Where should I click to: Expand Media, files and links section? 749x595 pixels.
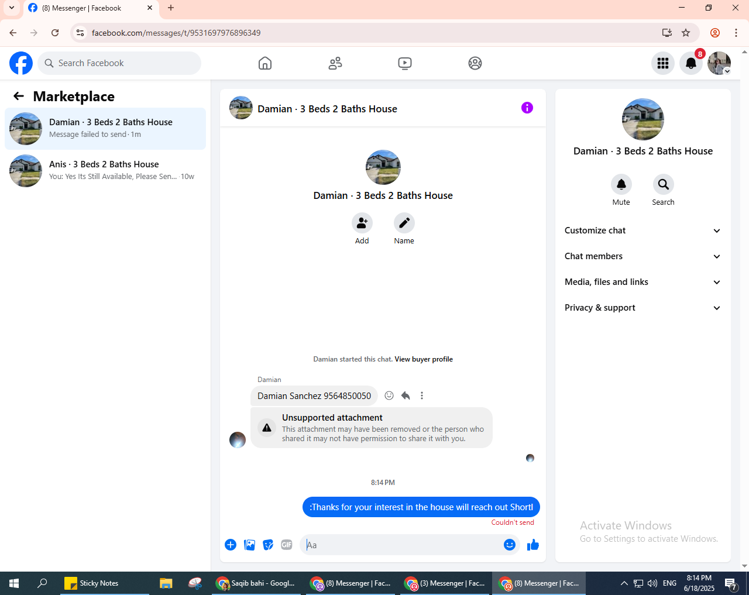pyautogui.click(x=643, y=282)
